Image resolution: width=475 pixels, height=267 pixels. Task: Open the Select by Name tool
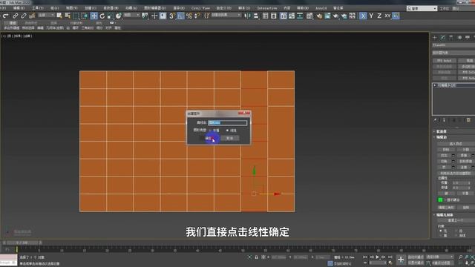[x=68, y=16]
